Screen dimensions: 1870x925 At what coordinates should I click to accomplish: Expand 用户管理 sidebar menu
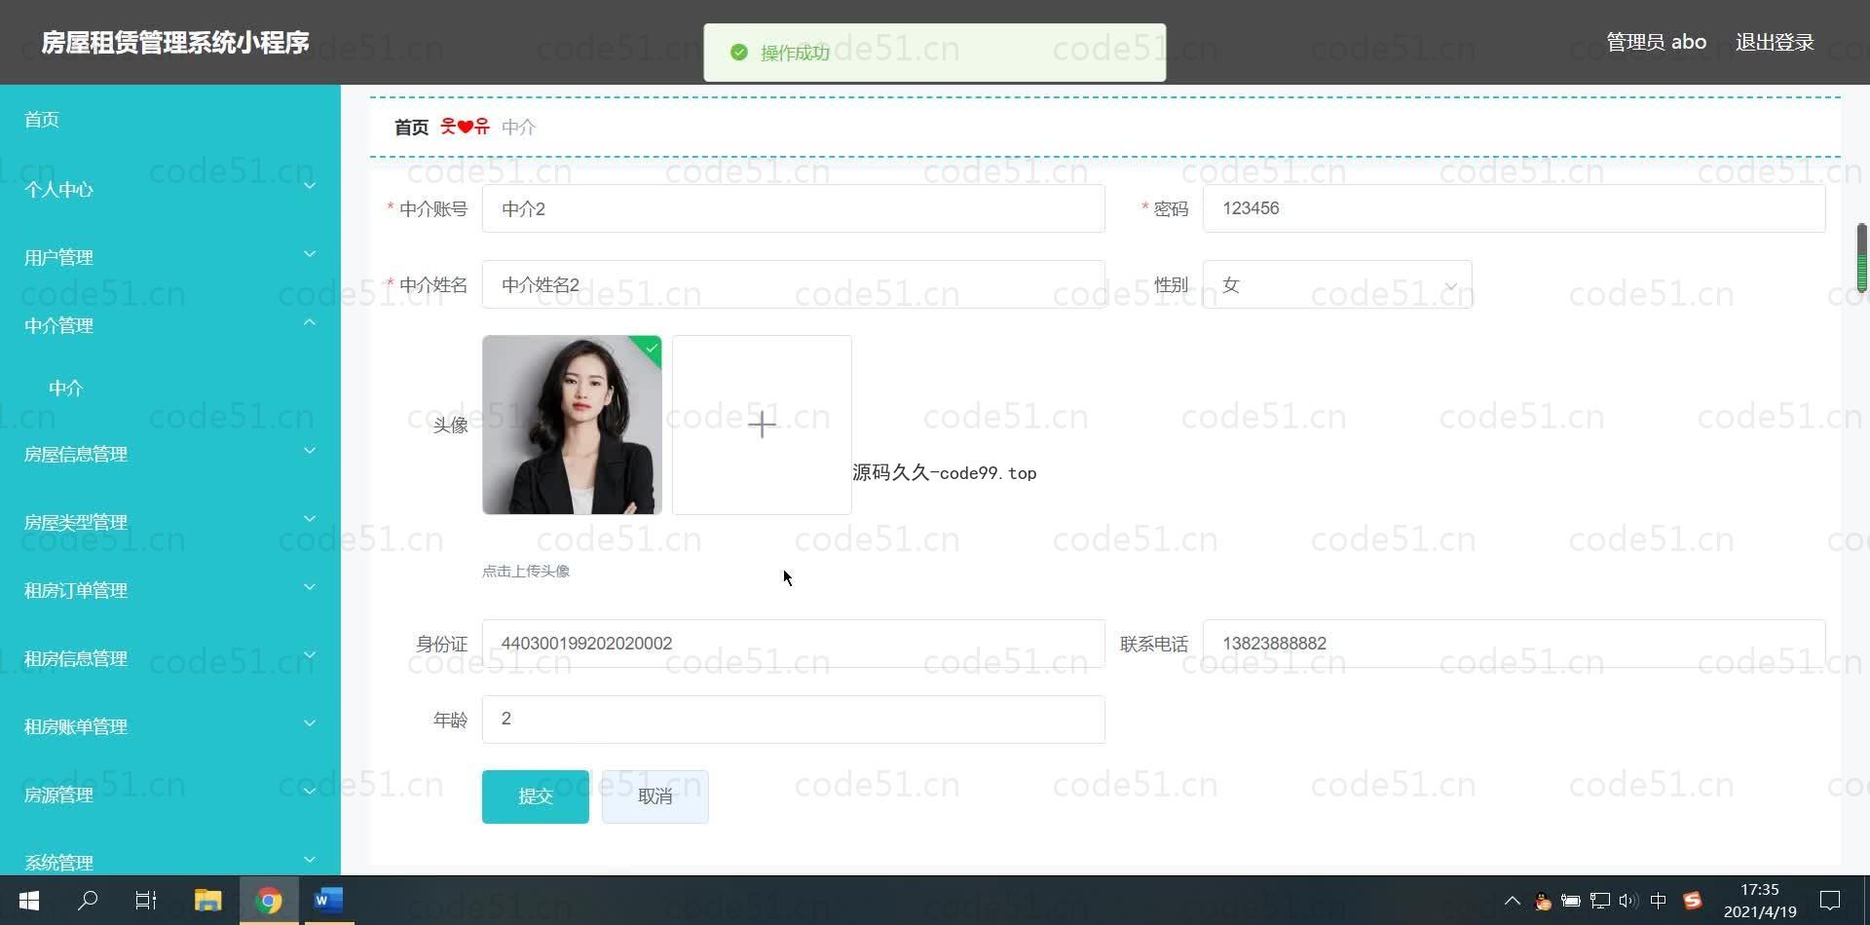point(170,257)
